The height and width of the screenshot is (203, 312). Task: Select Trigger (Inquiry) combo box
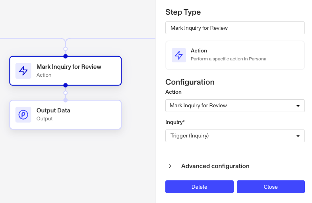click(235, 136)
